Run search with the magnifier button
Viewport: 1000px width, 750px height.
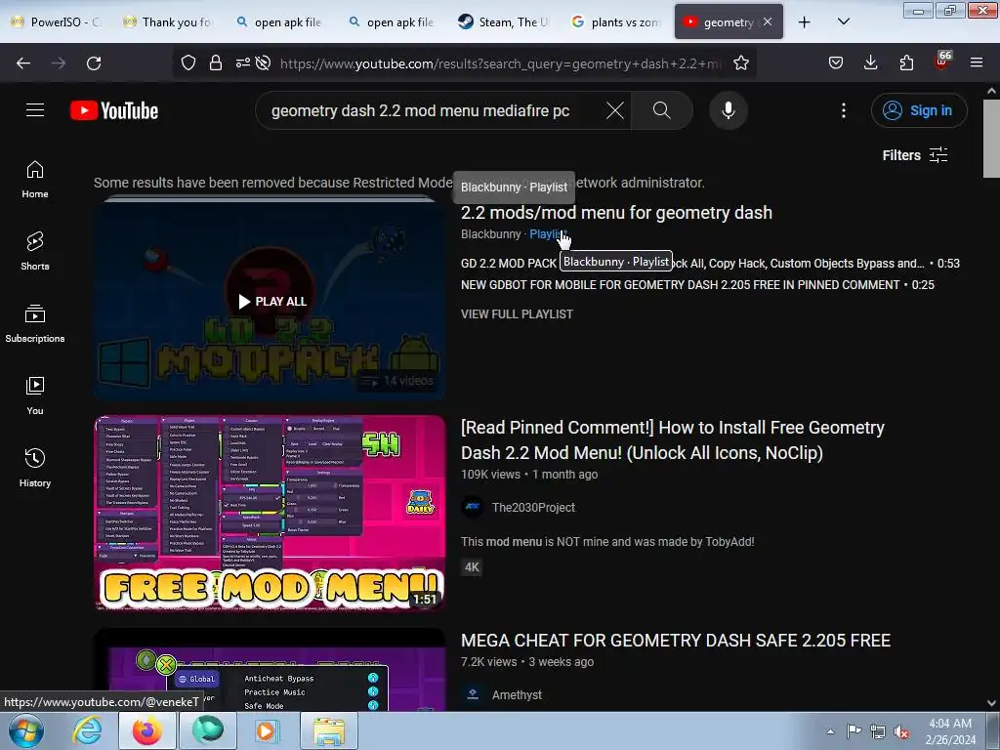[661, 110]
